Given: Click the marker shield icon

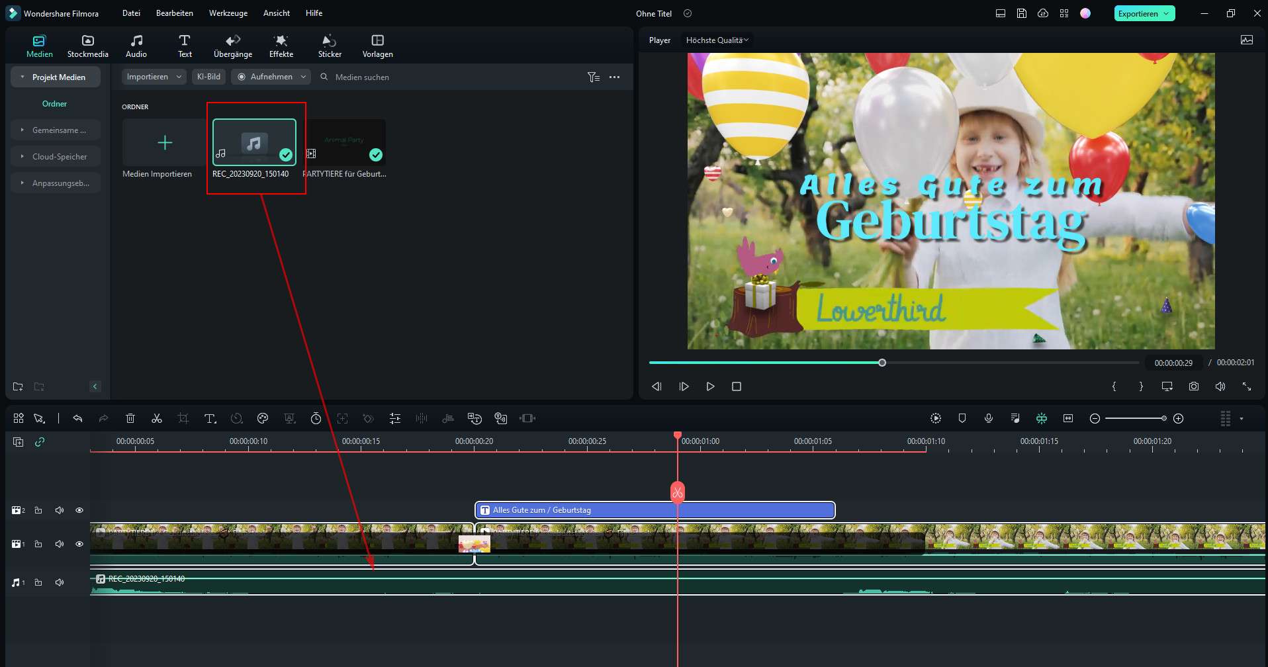Looking at the screenshot, I should point(962,418).
